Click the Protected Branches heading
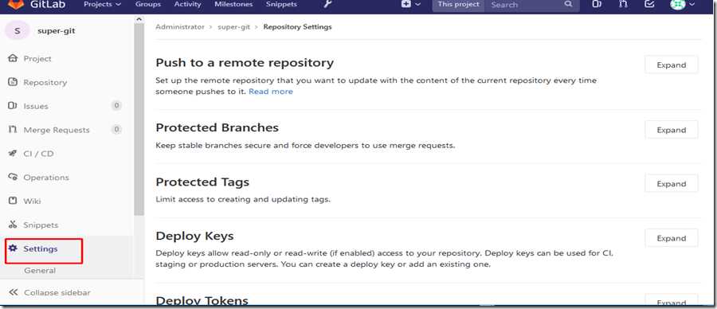Image resolution: width=717 pixels, height=309 pixels. [217, 127]
